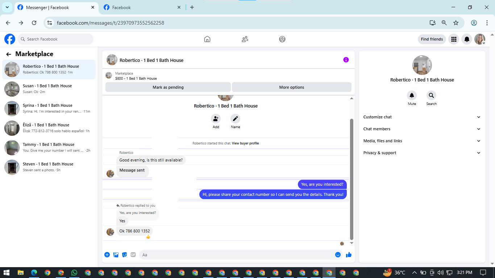The image size is (495, 278).
Task: Expand Customize chat section
Action: (x=422, y=117)
